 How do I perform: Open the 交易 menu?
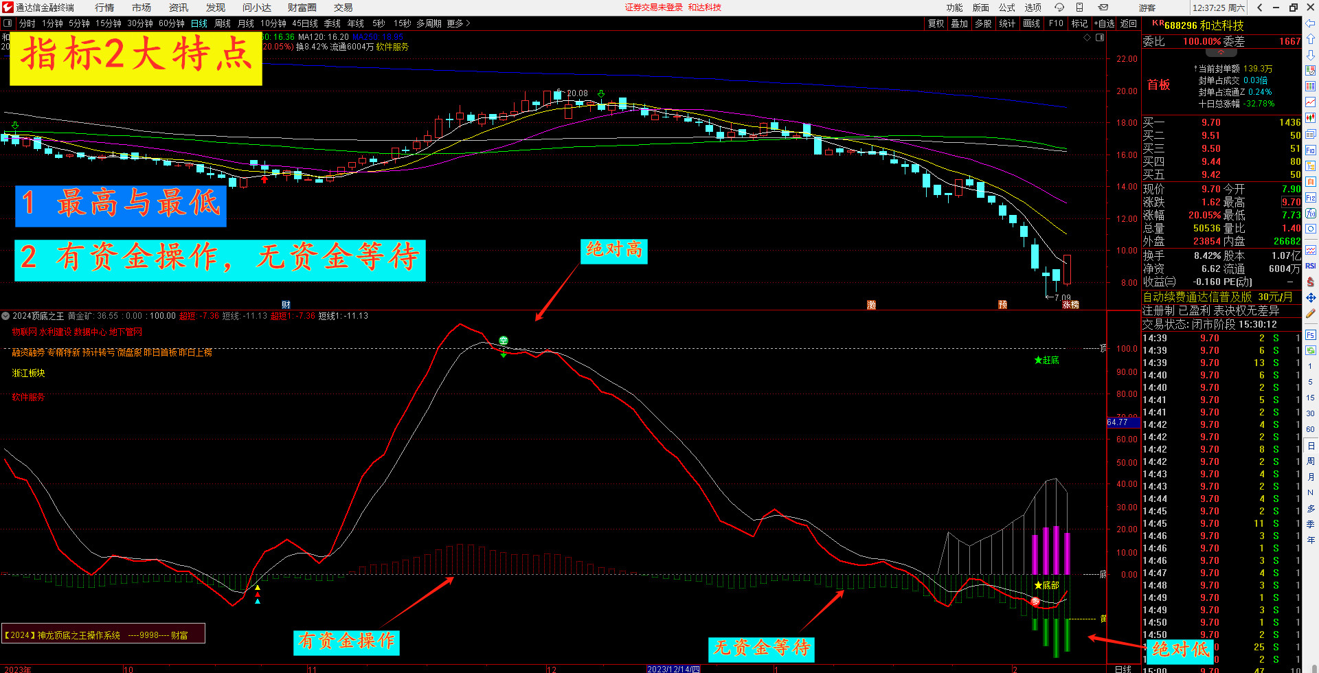(343, 8)
